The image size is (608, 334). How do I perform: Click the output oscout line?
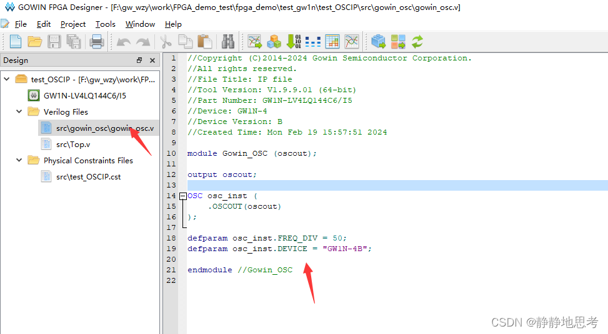pos(222,174)
